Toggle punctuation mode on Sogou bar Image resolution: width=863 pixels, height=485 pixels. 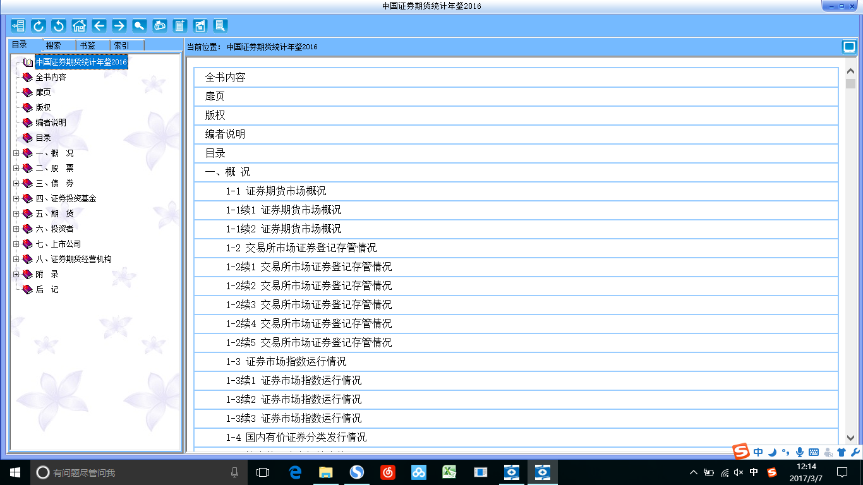pyautogui.click(x=785, y=452)
